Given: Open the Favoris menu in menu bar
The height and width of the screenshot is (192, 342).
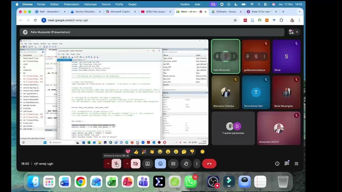Looking at the screenshot, I should pyautogui.click(x=106, y=4).
